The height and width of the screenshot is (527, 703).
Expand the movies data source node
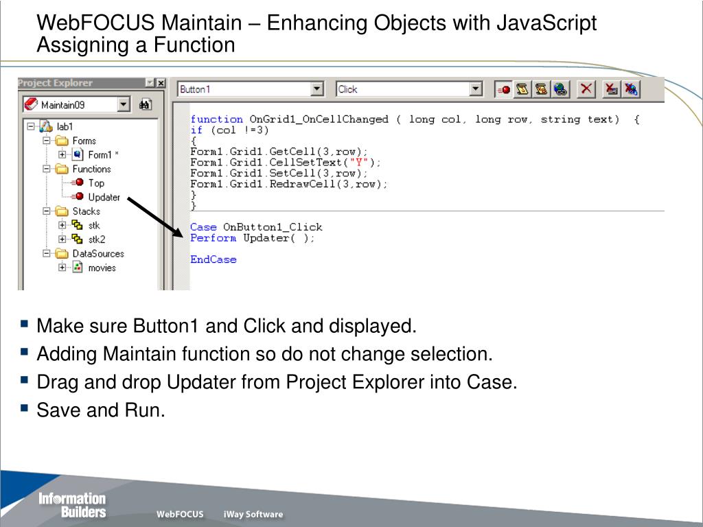62,268
